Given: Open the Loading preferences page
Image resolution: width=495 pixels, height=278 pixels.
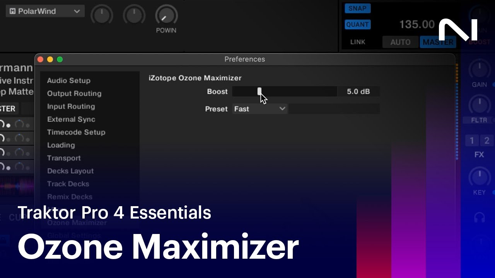Looking at the screenshot, I should pyautogui.click(x=61, y=145).
